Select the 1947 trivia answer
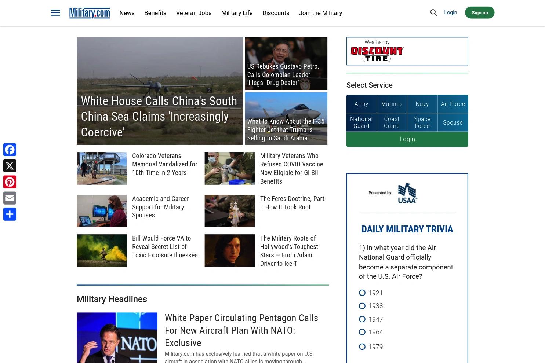Image resolution: width=545 pixels, height=363 pixels. pos(362,319)
